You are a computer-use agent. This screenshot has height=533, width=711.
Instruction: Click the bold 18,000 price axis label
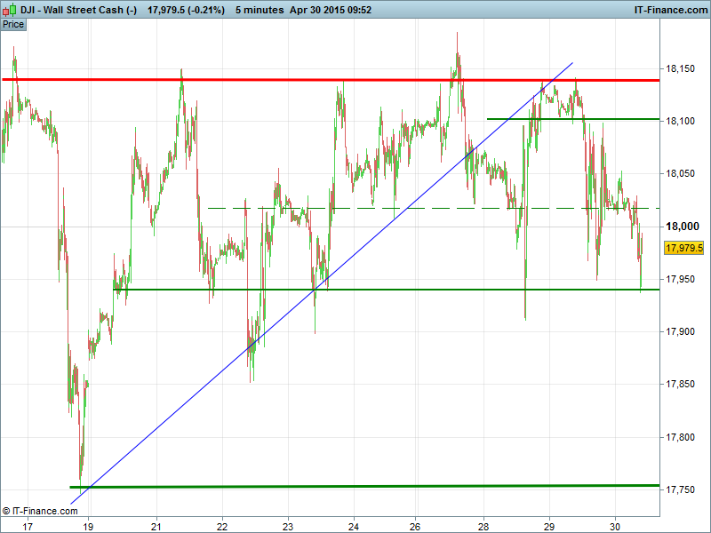(x=681, y=227)
